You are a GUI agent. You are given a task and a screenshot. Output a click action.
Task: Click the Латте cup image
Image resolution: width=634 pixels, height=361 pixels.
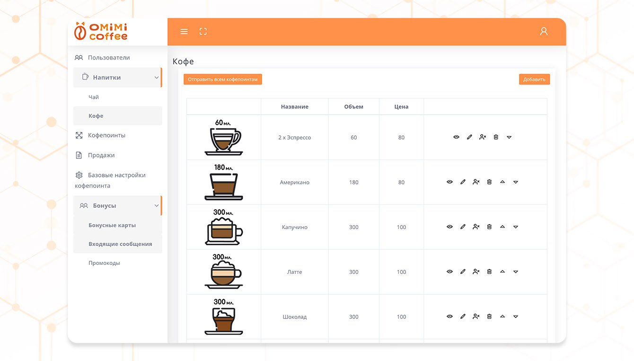point(224,272)
